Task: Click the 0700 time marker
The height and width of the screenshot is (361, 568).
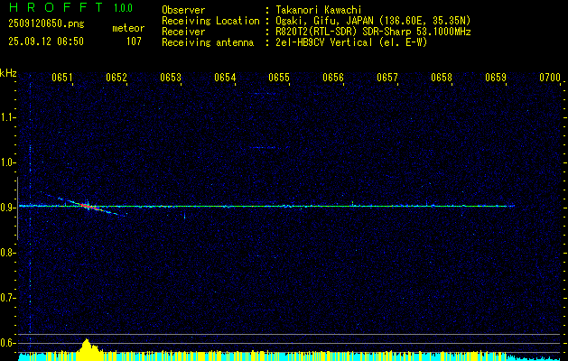Action: point(550,78)
